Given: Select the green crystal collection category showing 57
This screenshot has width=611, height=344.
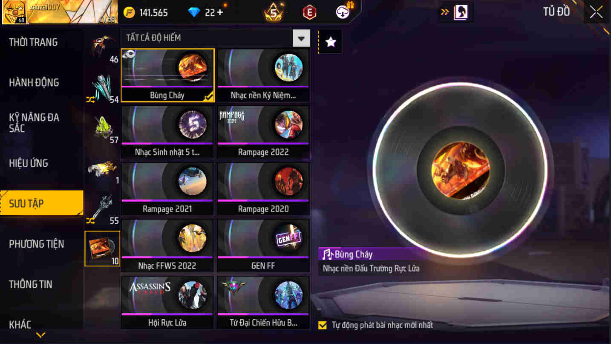Looking at the screenshot, I should [102, 129].
